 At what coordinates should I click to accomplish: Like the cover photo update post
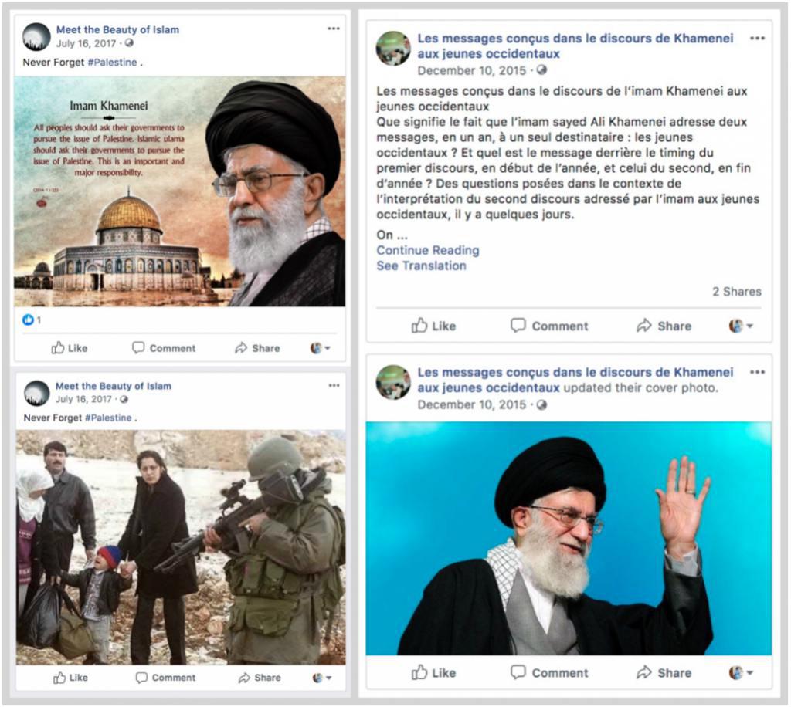pyautogui.click(x=433, y=672)
